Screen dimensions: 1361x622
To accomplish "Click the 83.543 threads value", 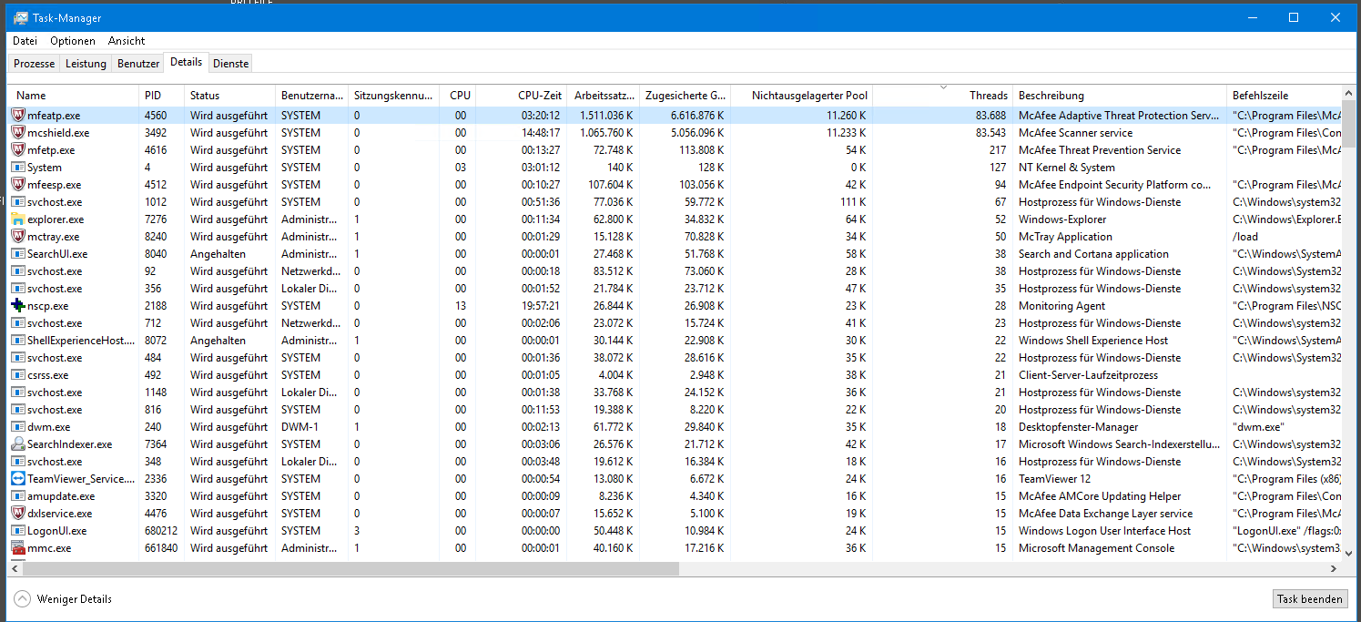I will (x=990, y=133).
